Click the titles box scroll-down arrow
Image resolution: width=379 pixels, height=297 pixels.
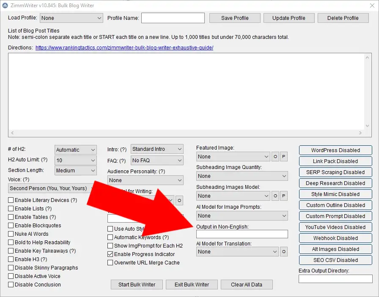pyautogui.click(x=368, y=125)
